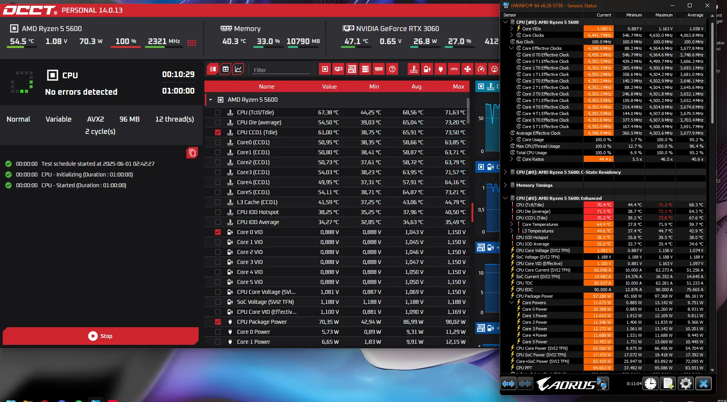Untick the Core 0 VID checkbox
Image resolution: width=727 pixels, height=402 pixels.
click(218, 232)
